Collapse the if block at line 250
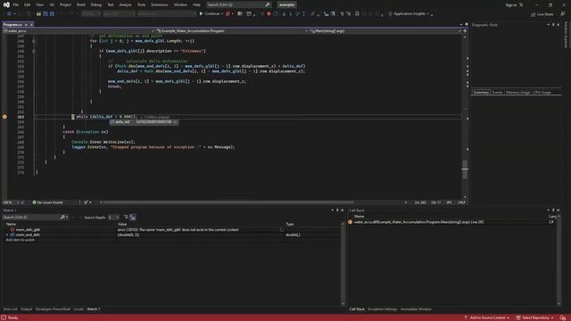571x321 pixels. pos(34,52)
